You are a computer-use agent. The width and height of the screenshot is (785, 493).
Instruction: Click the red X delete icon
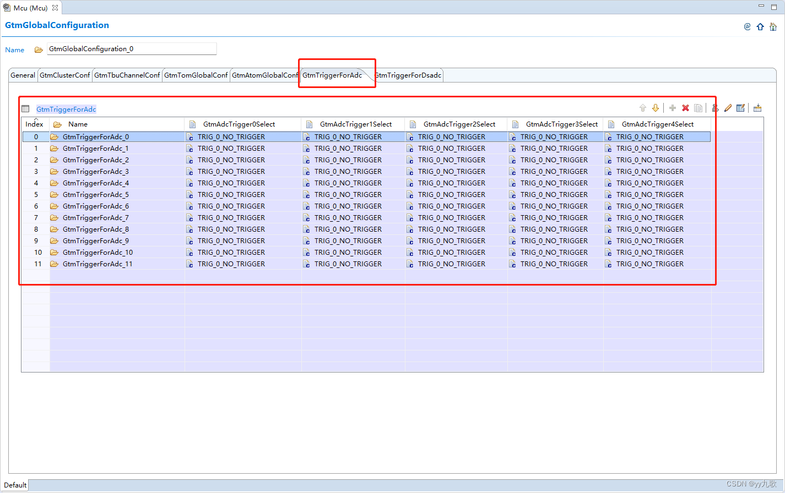(685, 108)
